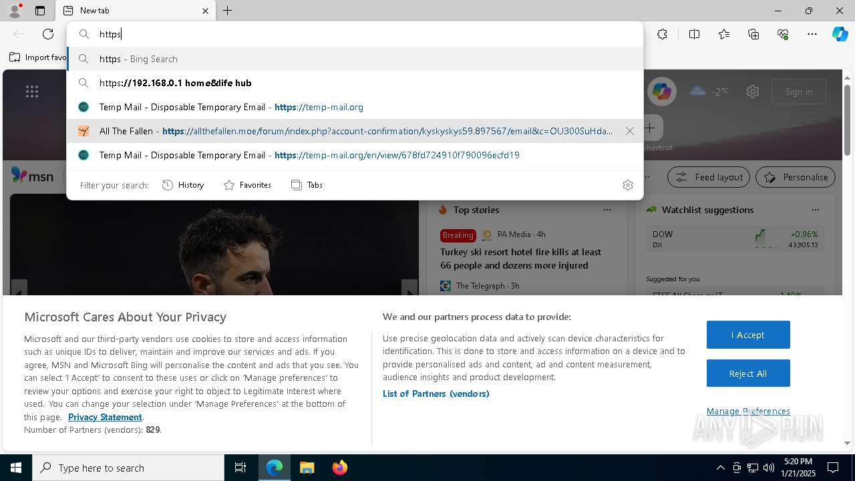Open the Feed layout options
Viewport: 855px width, 481px height.
709,177
